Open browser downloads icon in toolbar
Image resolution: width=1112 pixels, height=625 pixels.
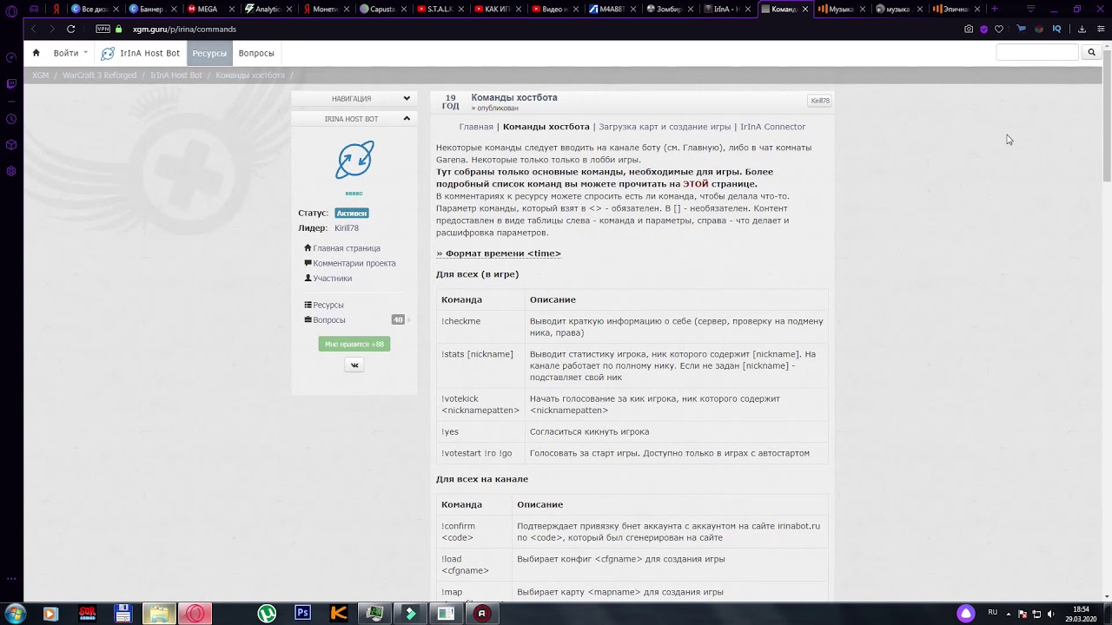click(x=1082, y=29)
